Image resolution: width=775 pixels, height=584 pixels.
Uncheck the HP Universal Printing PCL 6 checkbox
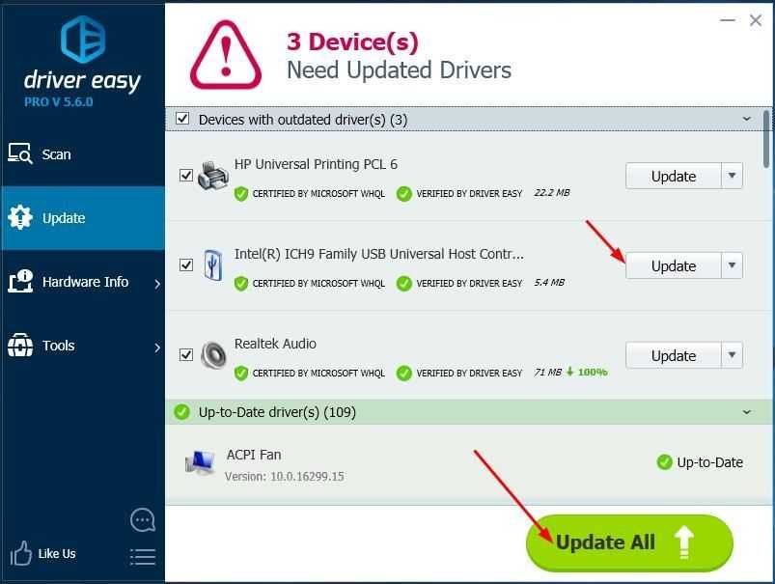tap(186, 175)
